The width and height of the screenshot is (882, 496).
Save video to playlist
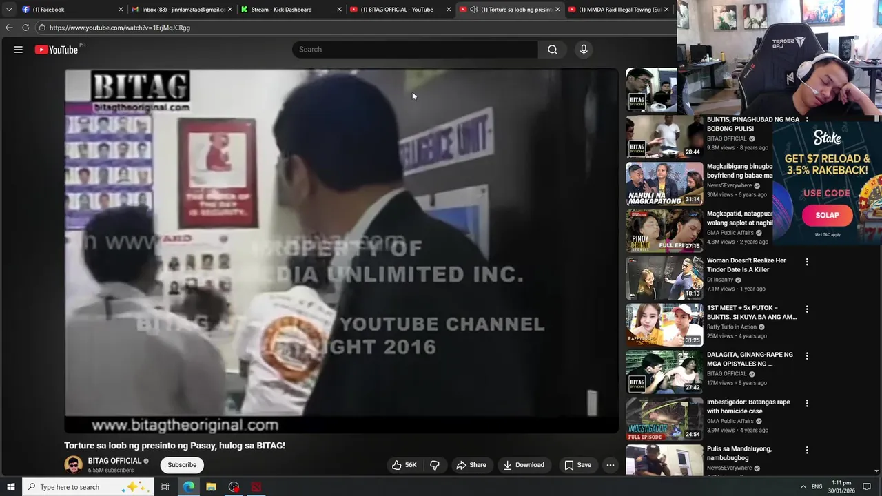tap(577, 465)
